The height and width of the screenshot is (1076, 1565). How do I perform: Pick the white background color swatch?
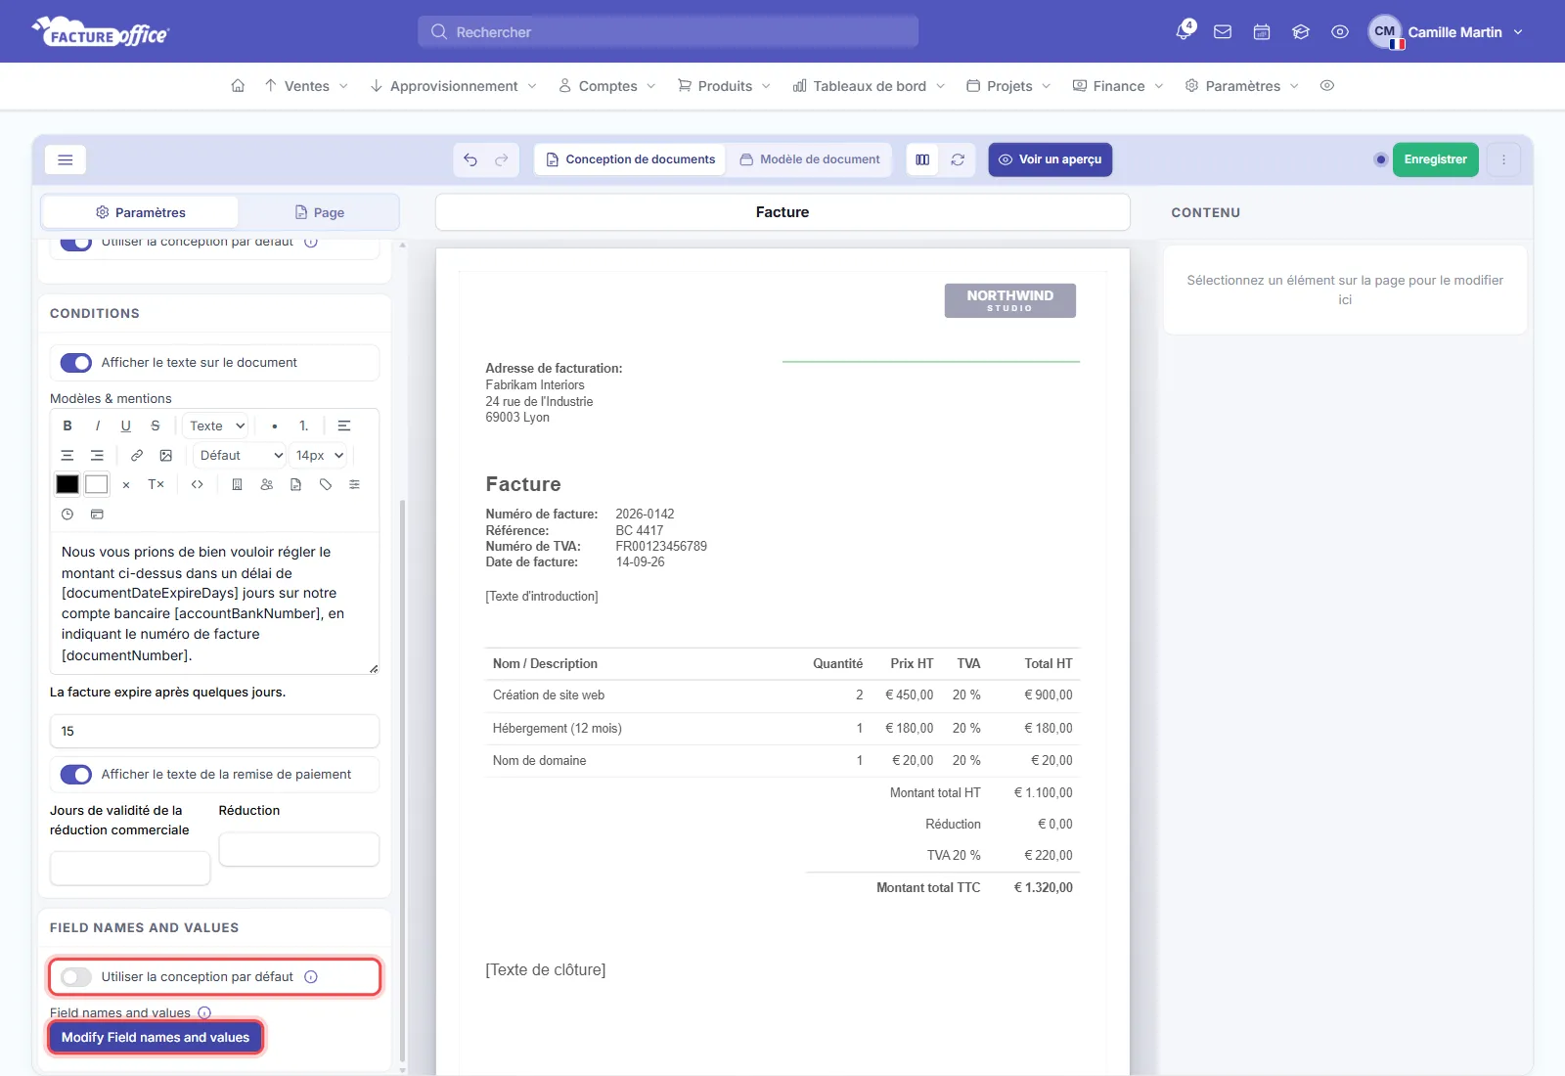(97, 484)
